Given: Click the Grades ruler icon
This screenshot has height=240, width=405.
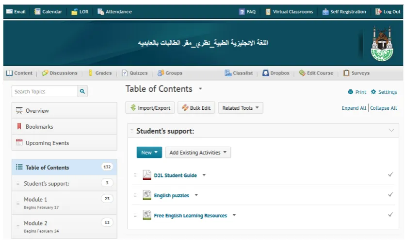Looking at the screenshot, I should point(90,73).
